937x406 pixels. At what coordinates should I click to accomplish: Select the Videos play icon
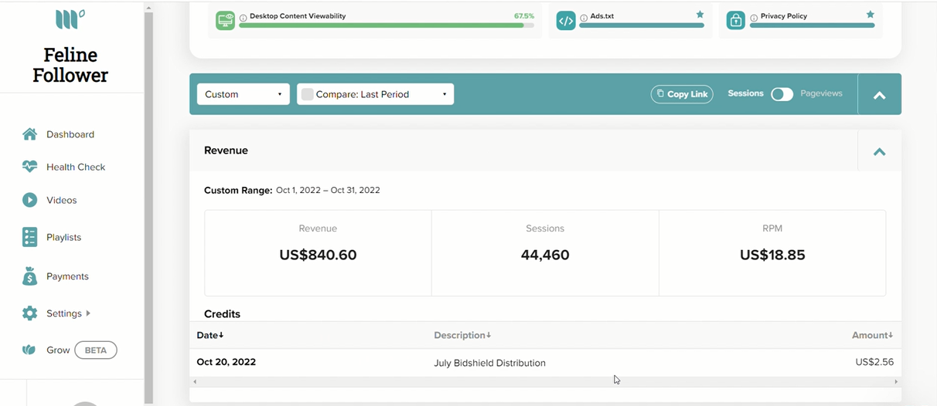click(x=29, y=200)
